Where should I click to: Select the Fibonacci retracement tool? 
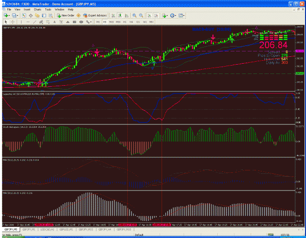[48, 22]
